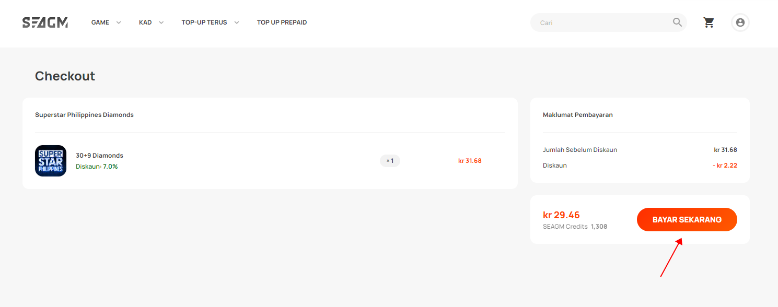Expand the TOP-UP TERUS dropdown chevron
The width and height of the screenshot is (778, 307).
(x=237, y=22)
